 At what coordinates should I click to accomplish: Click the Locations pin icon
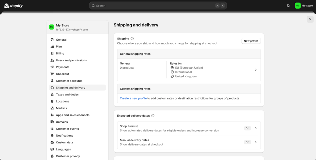click(x=52, y=101)
